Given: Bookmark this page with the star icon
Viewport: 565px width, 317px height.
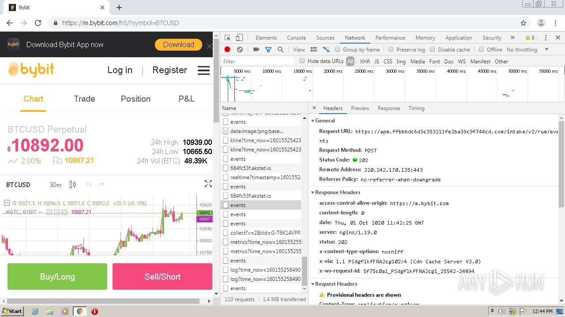Looking at the screenshot, I should click(x=524, y=23).
